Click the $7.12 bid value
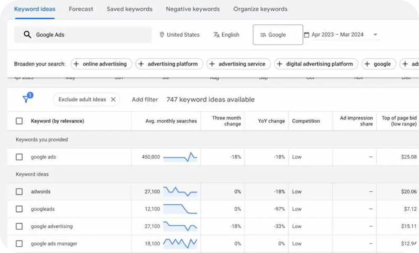419x253 pixels. [411, 209]
